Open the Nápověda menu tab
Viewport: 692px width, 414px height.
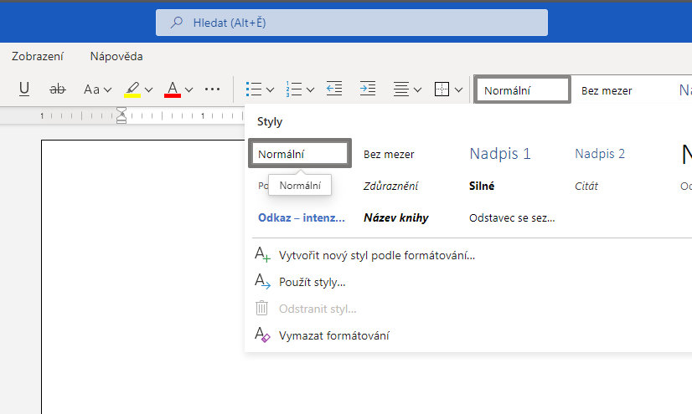click(x=116, y=57)
